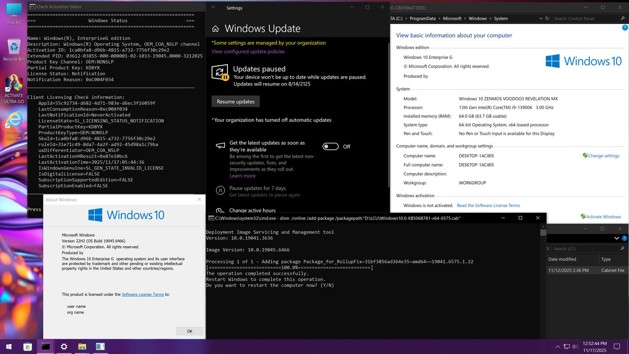Screen dimensions: 629x354
Task: Open Microsoft Store from taskbar
Action: [x=28, y=347]
